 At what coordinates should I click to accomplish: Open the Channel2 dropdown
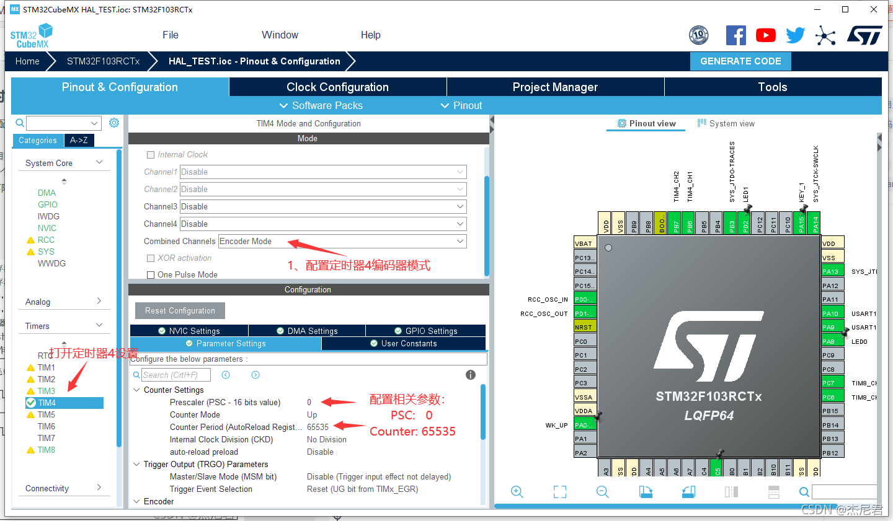[x=323, y=190]
